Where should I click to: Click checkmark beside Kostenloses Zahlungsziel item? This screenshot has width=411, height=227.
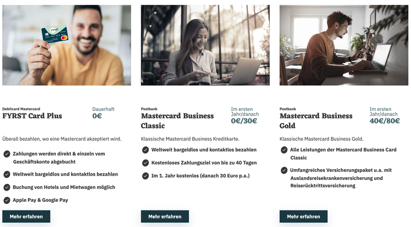(146, 163)
